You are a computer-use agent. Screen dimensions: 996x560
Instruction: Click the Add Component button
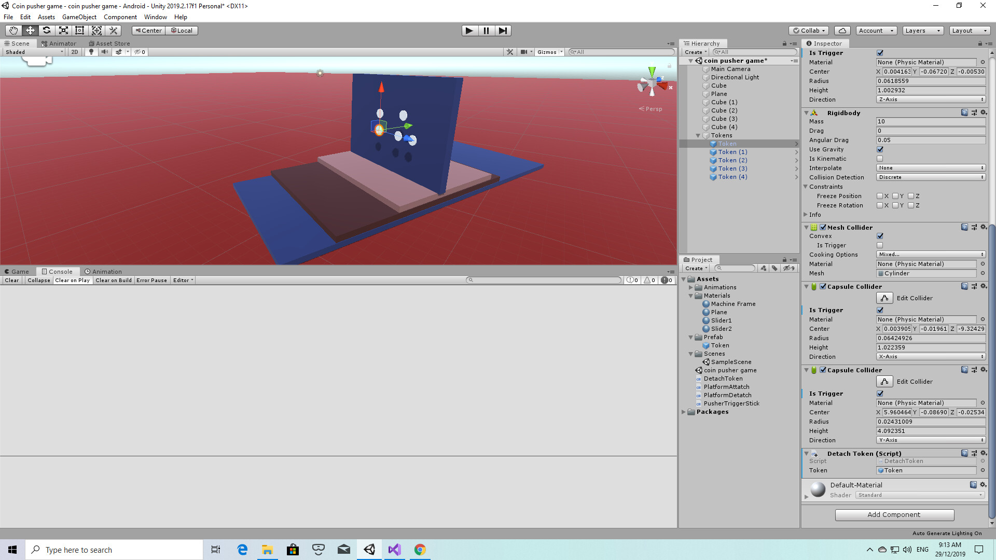click(x=894, y=514)
